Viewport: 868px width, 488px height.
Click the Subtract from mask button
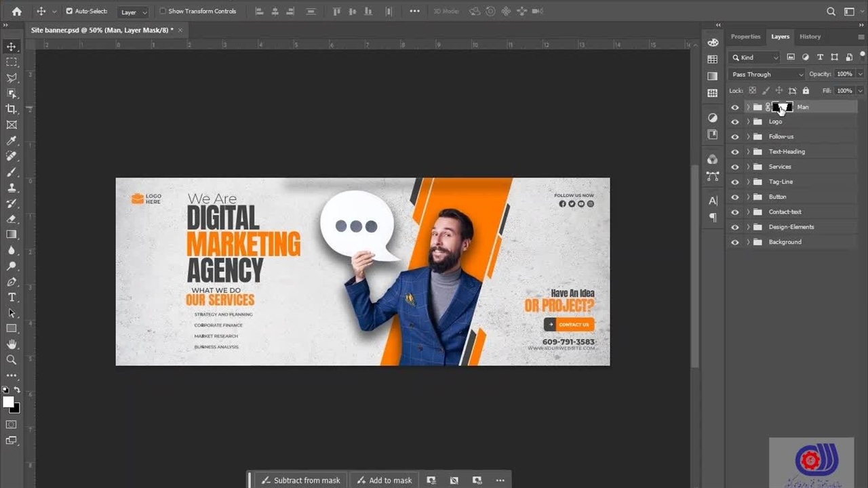[x=300, y=481]
